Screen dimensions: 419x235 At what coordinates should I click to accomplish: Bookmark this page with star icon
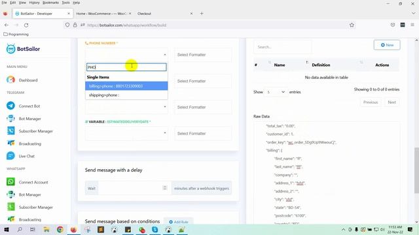coord(352,25)
